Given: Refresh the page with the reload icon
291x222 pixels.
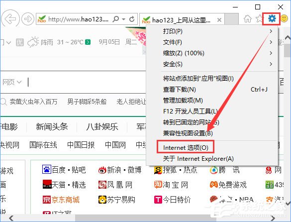Looking at the screenshot, I should click(x=132, y=19).
